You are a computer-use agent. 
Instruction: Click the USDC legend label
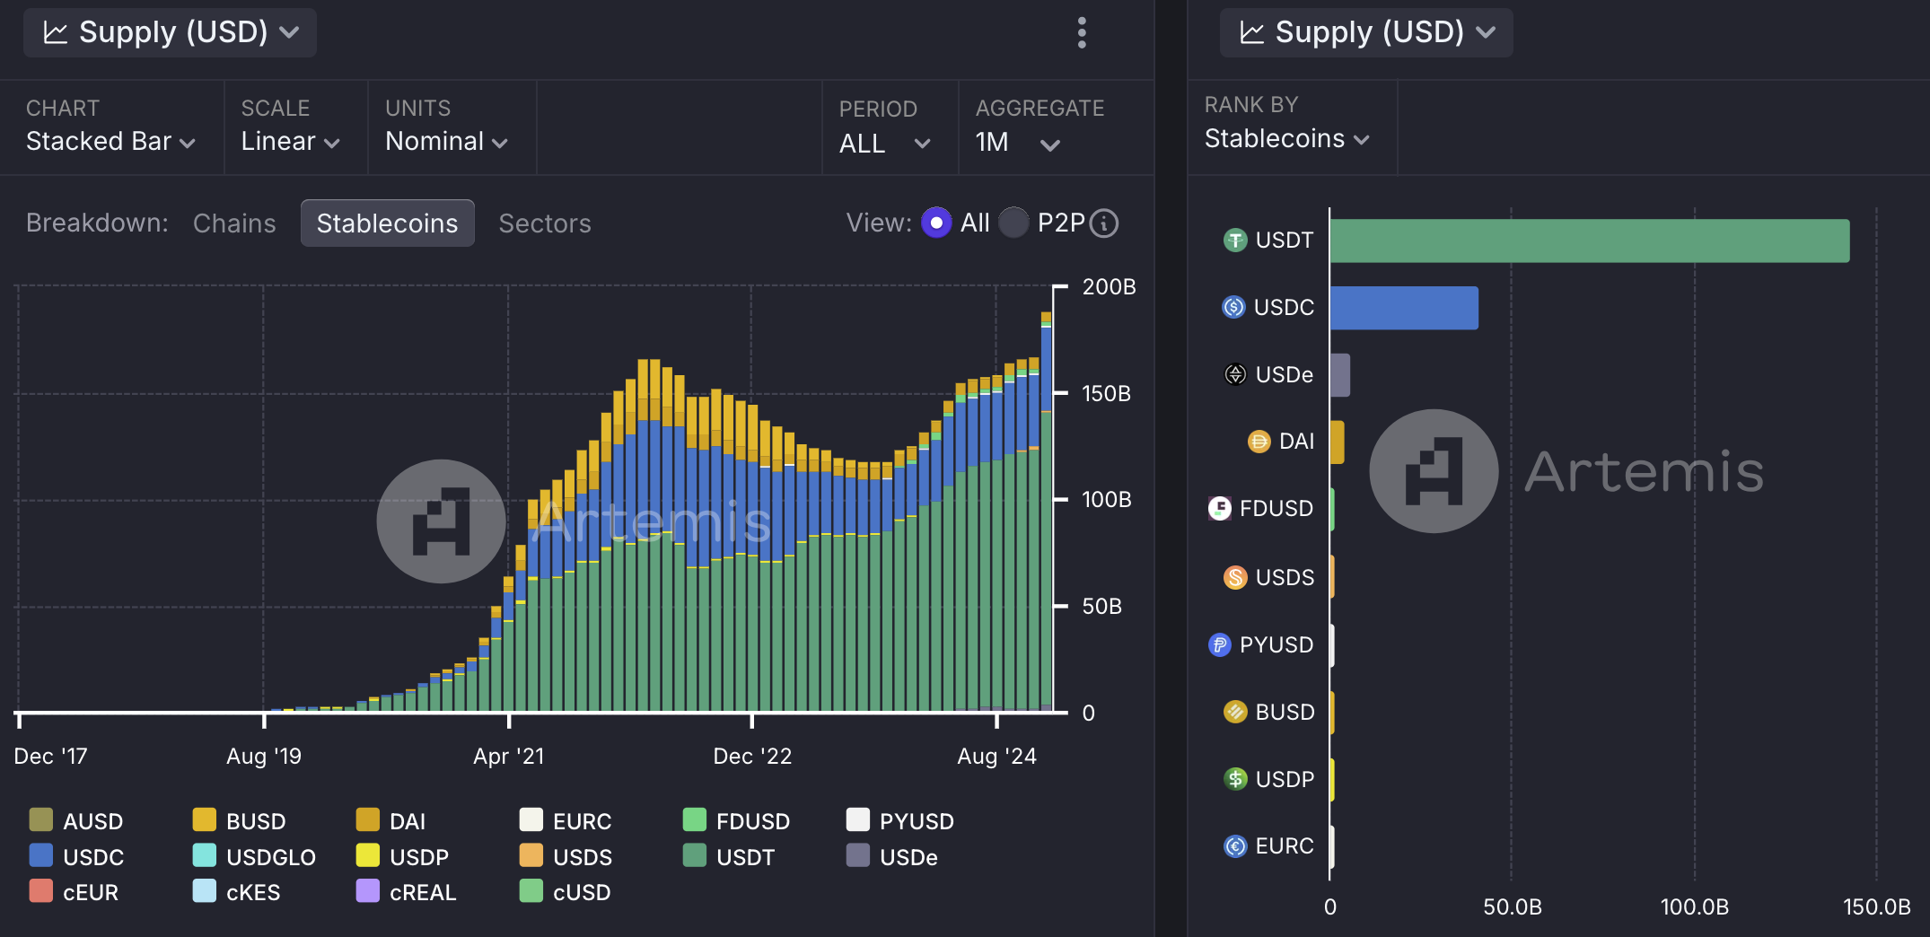tap(93, 857)
